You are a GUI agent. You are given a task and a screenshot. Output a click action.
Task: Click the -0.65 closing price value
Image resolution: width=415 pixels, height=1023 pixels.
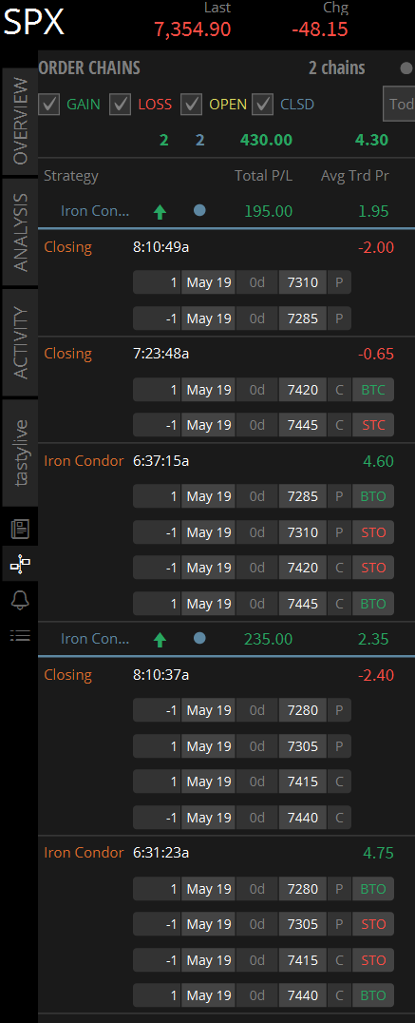(376, 354)
